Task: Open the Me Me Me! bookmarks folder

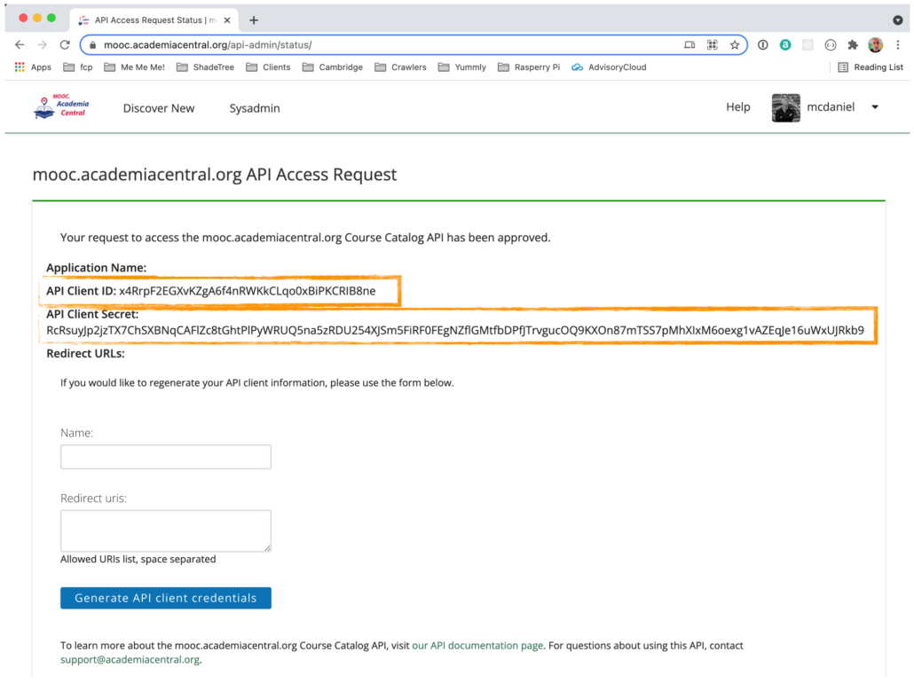Action: point(135,67)
